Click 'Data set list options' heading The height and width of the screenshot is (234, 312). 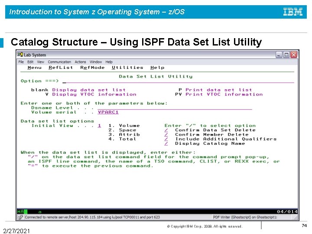[x=57, y=121]
